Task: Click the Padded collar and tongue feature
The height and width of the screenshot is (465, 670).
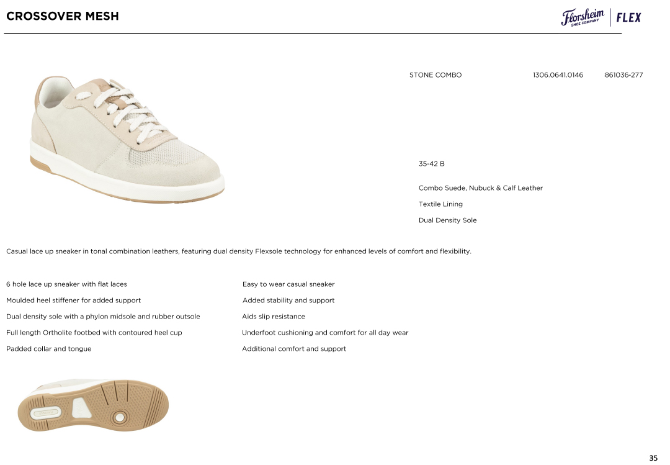Action: click(48, 349)
